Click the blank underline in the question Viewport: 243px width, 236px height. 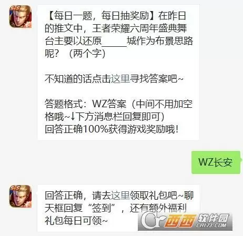point(114,42)
